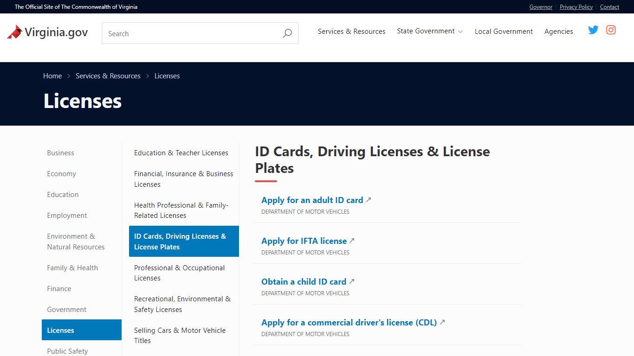Open the Governor link
Viewport: 634px width, 356px height.
click(541, 7)
